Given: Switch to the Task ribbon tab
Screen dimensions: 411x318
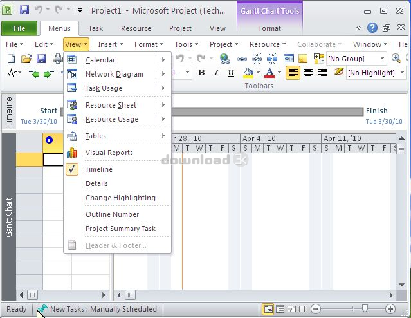Looking at the screenshot, I should 95,28.
